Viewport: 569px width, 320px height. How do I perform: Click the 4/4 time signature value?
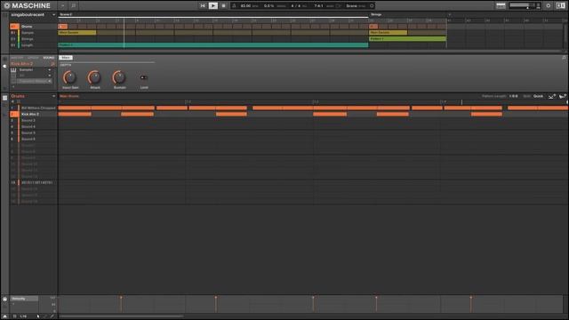click(295, 6)
